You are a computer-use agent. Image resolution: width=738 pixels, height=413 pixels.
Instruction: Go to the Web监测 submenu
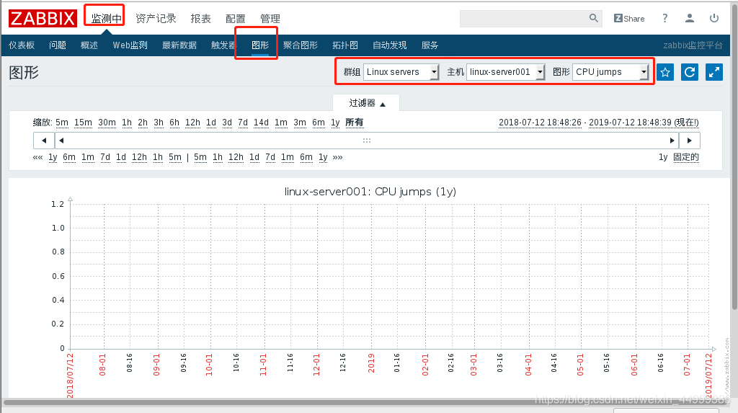tap(130, 45)
